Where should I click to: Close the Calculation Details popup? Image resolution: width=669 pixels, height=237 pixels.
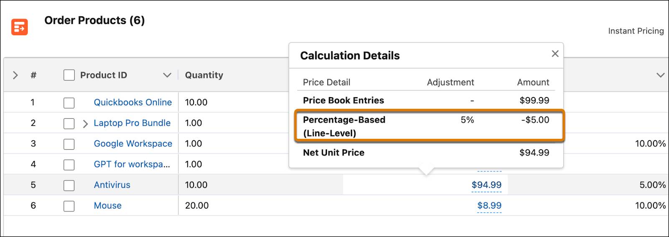(555, 54)
